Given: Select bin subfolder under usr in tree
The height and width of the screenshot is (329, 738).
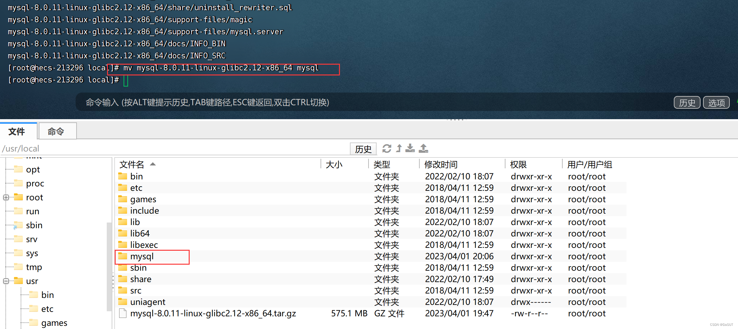Looking at the screenshot, I should click(47, 295).
